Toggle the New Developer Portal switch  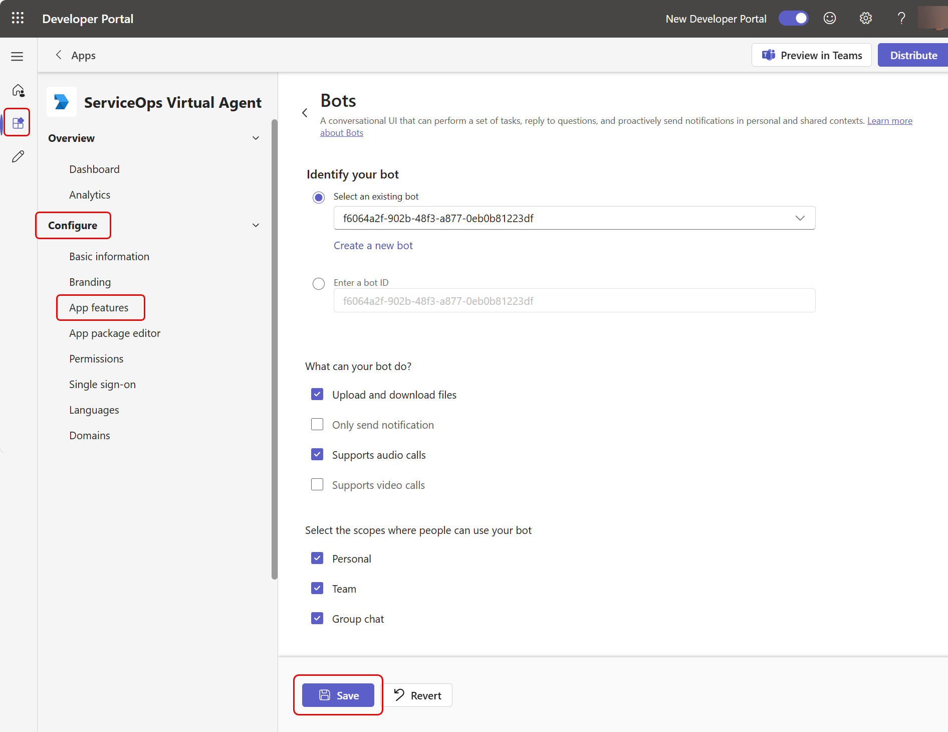793,19
